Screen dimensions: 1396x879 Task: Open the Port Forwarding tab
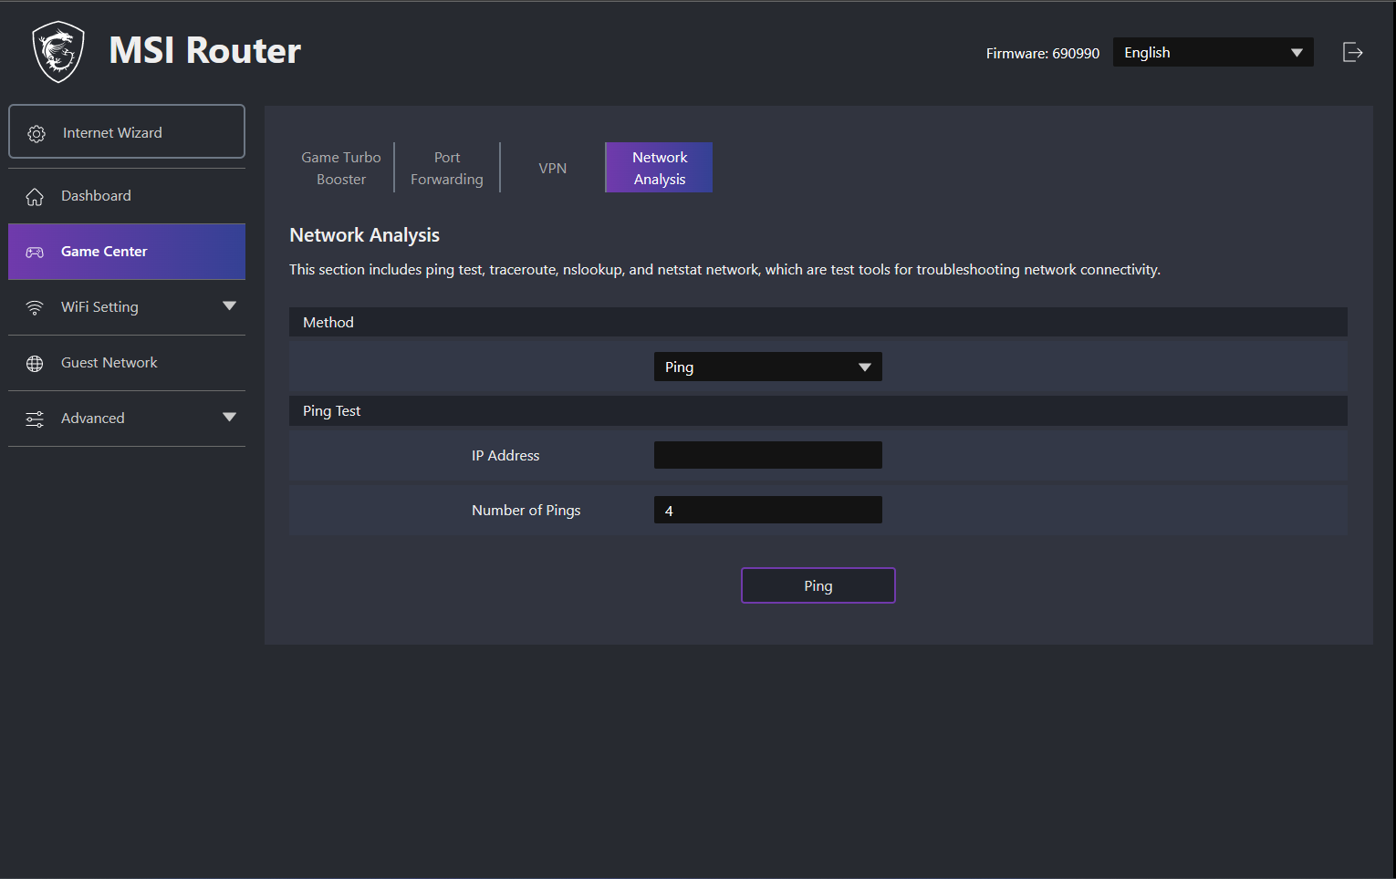(x=447, y=169)
